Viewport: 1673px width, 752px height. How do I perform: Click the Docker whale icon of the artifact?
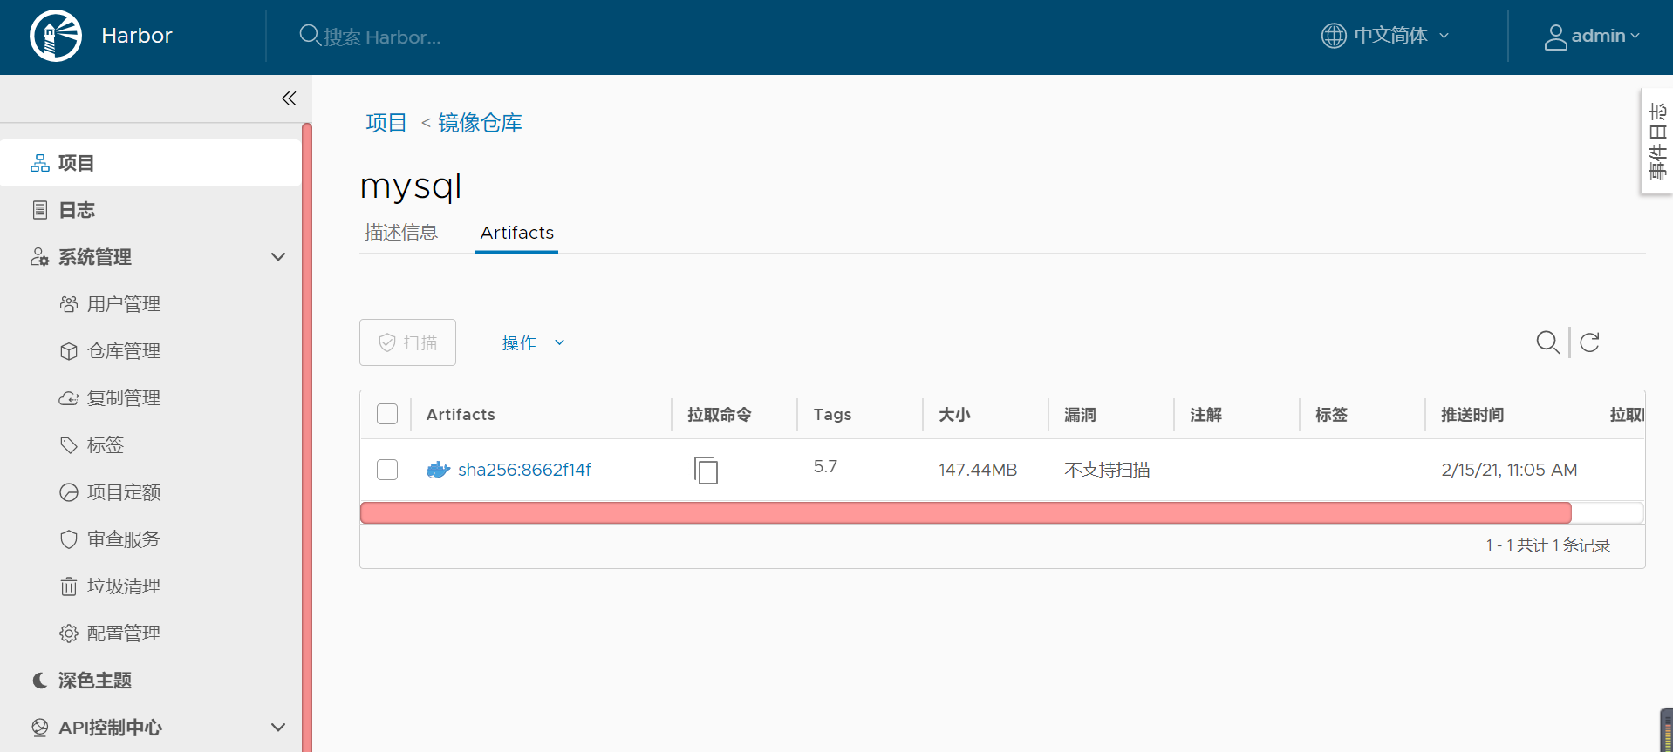coord(438,471)
